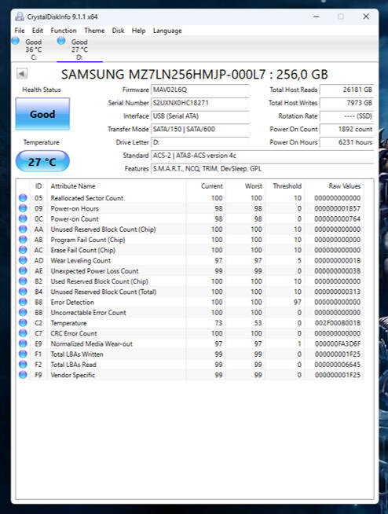Screen dimensions: 388x514
Task: Click status orb for CRC Error Count
Action: [23, 333]
